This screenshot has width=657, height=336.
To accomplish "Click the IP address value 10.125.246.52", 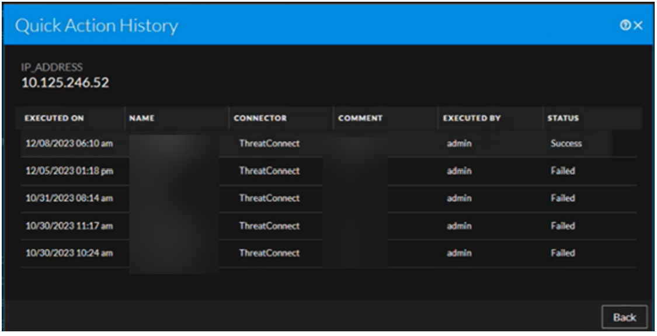I will (x=65, y=83).
